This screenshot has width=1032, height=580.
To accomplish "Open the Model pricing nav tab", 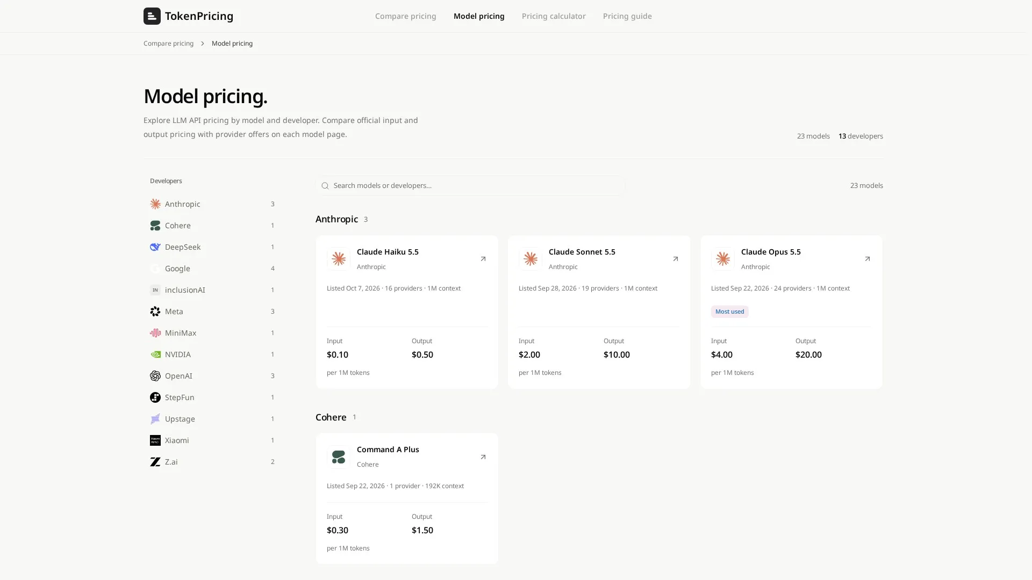I will 479,16.
